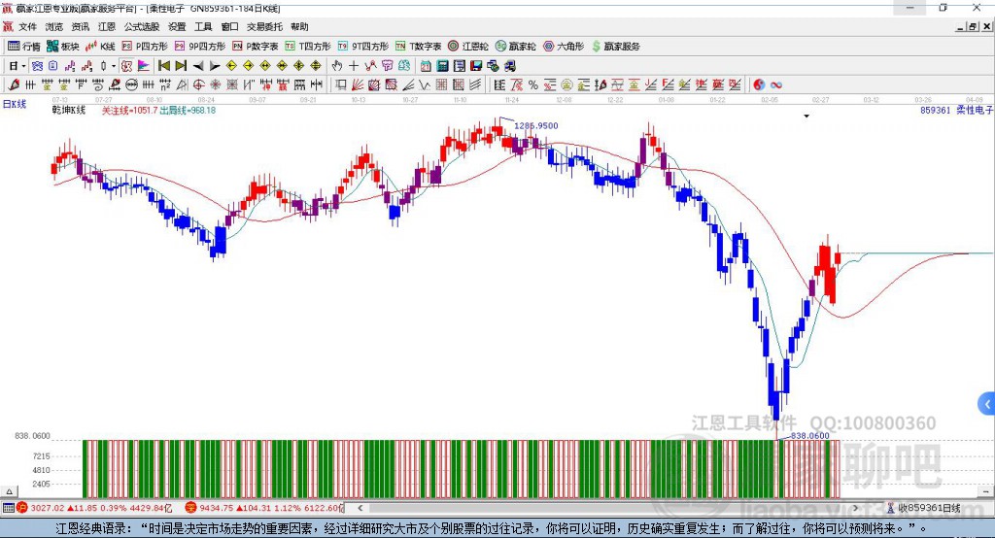The width and height of the screenshot is (995, 538).
Task: Click the up arrow below volume axis
Action: (9, 491)
